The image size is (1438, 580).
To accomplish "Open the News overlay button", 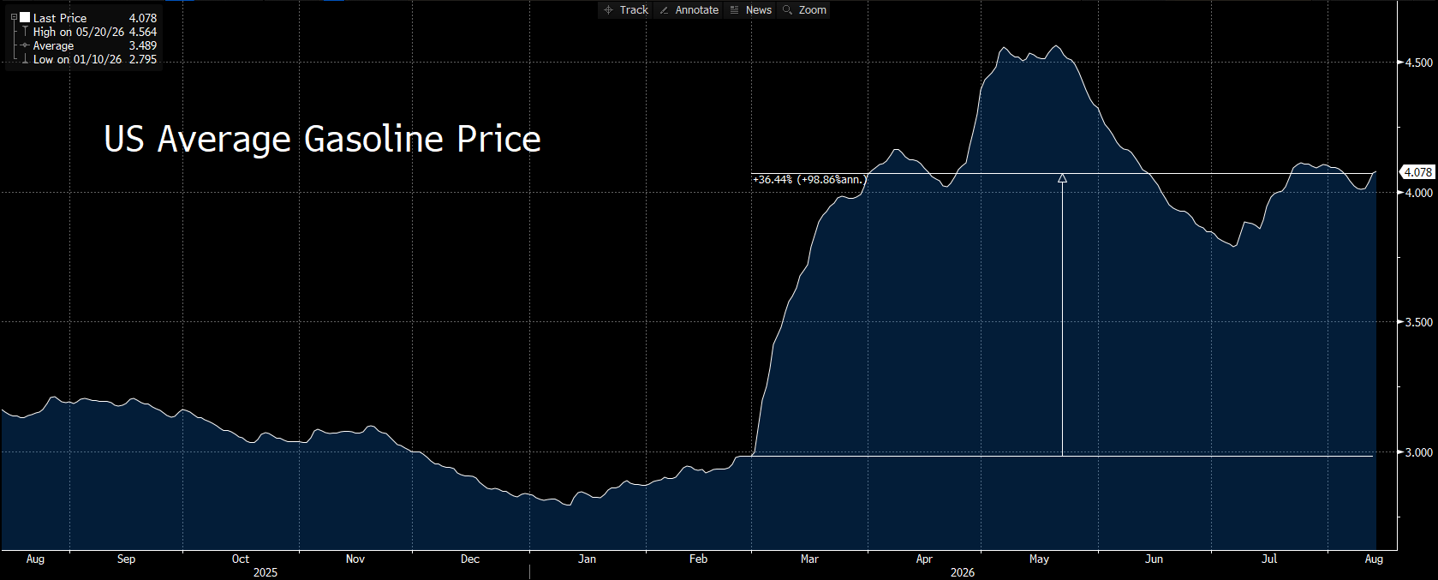I will [x=751, y=10].
